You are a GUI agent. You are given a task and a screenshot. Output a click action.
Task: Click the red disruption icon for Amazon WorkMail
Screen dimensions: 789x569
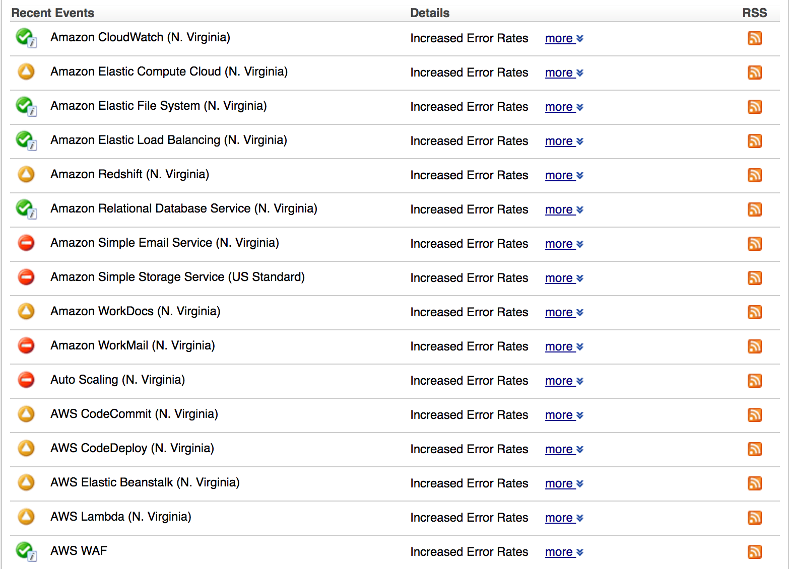(x=26, y=345)
